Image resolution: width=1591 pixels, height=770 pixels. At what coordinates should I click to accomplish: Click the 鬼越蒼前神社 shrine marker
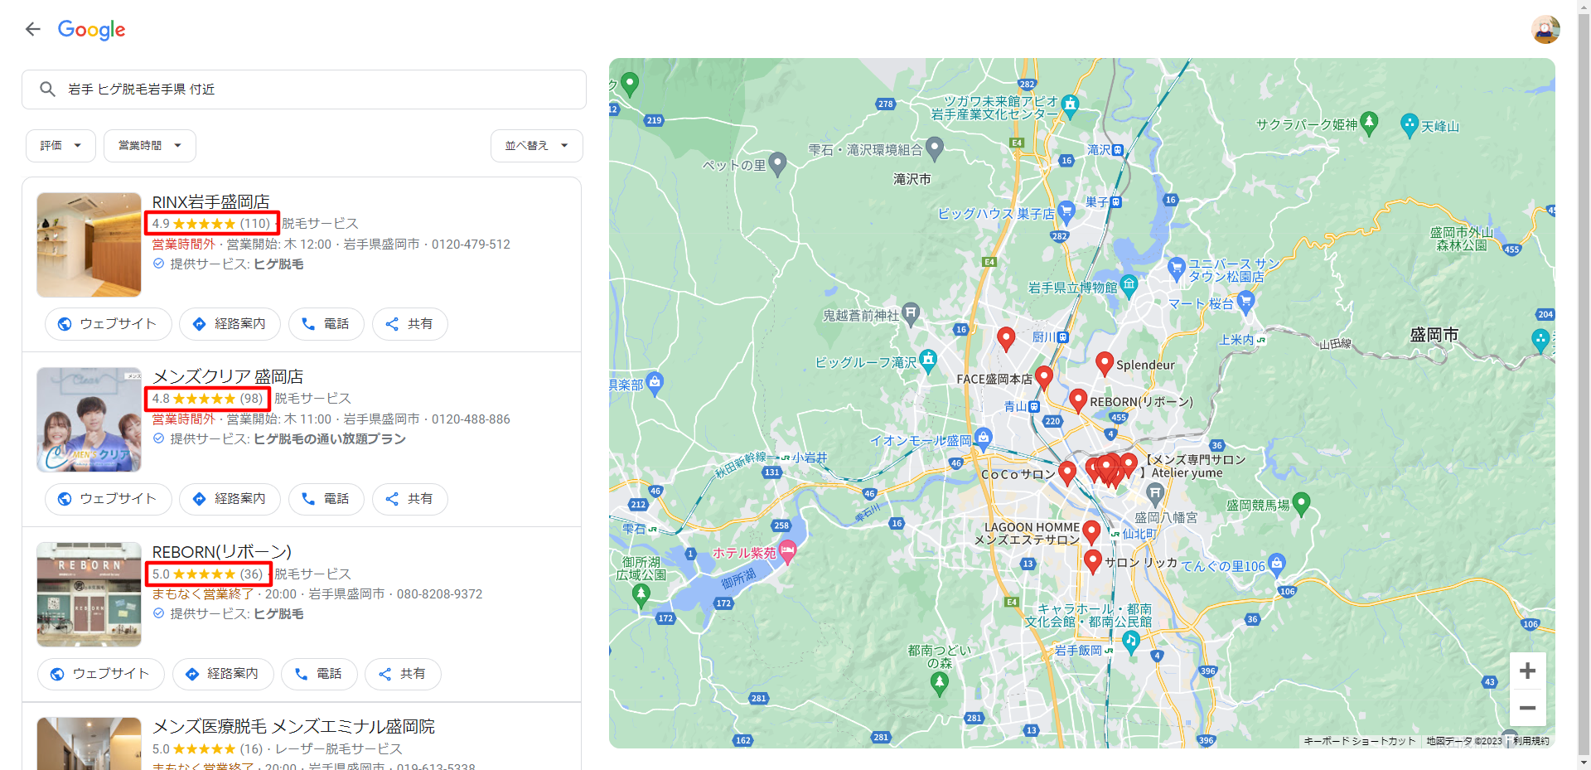pyautogui.click(x=911, y=313)
